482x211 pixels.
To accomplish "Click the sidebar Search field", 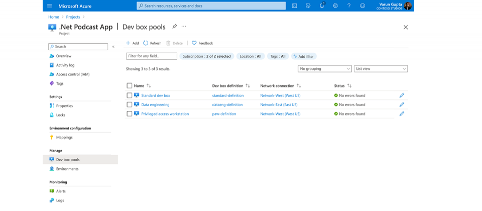I will point(78,47).
